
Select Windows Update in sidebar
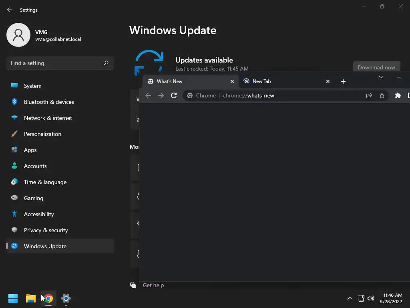pos(60,246)
